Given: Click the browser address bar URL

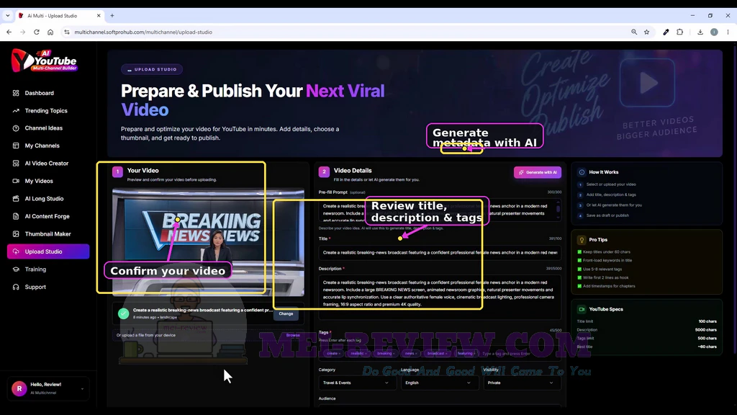Looking at the screenshot, I should point(143,32).
